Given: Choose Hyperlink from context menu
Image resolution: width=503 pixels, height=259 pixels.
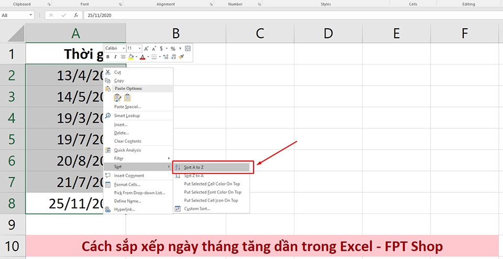Looking at the screenshot, I should (138, 210).
